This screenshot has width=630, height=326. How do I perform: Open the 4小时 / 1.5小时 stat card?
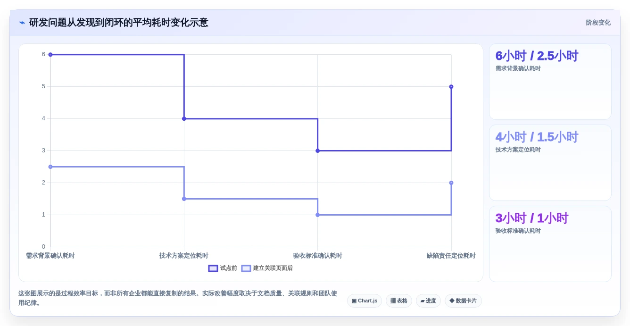coord(550,163)
